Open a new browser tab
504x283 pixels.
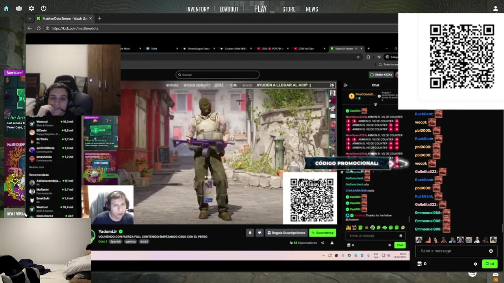tap(99, 18)
